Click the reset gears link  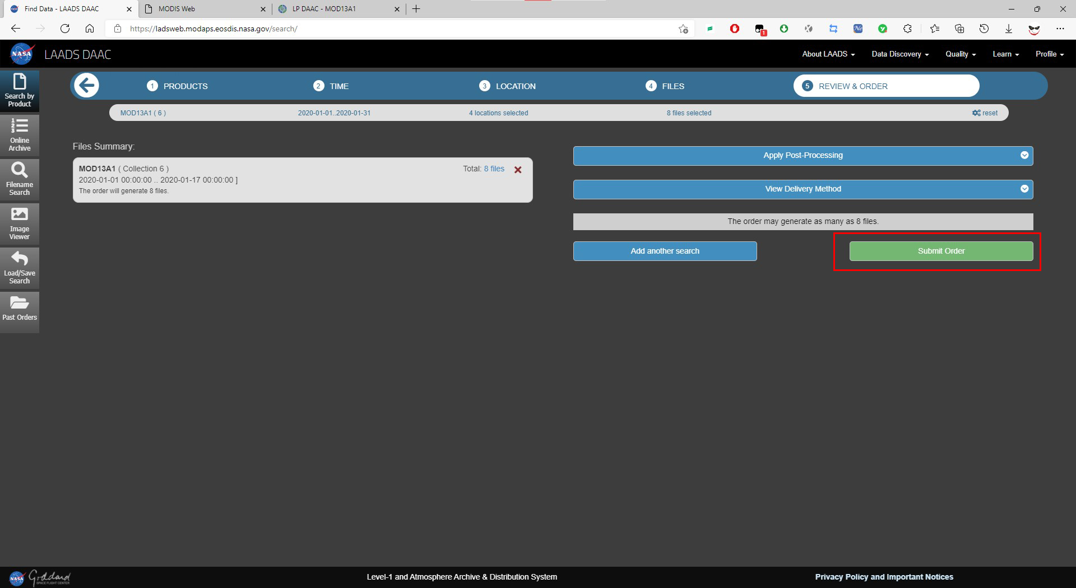[x=985, y=113]
